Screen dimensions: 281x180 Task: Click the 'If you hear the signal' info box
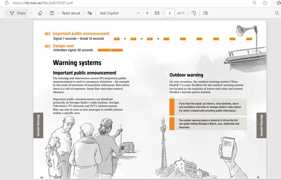(x=208, y=107)
